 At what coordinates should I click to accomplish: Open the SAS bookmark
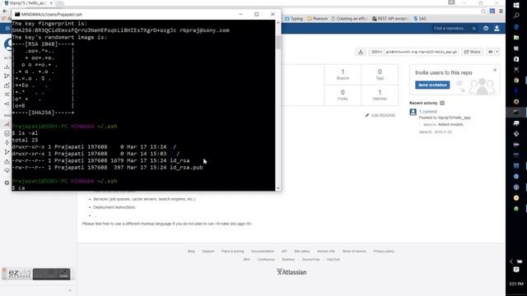coord(420,19)
